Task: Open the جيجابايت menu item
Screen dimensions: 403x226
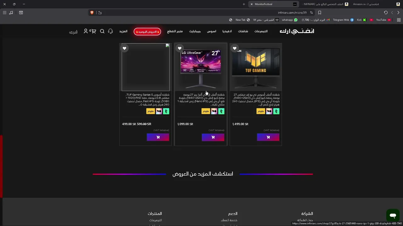Action: (x=195, y=31)
